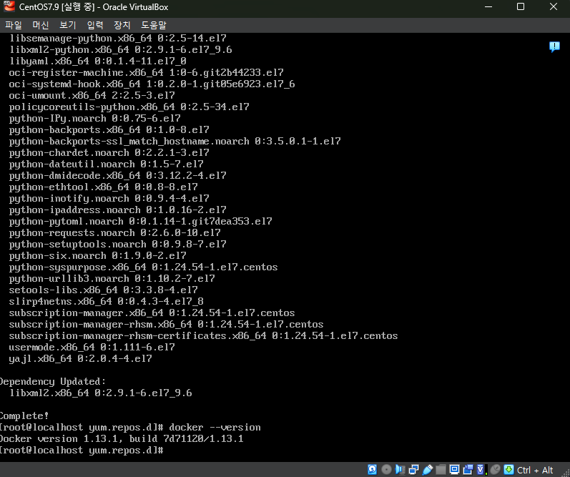This screenshot has height=477, width=570.
Task: Click the 'python-dateutil.noarch' package line
Action: pyautogui.click(x=106, y=164)
